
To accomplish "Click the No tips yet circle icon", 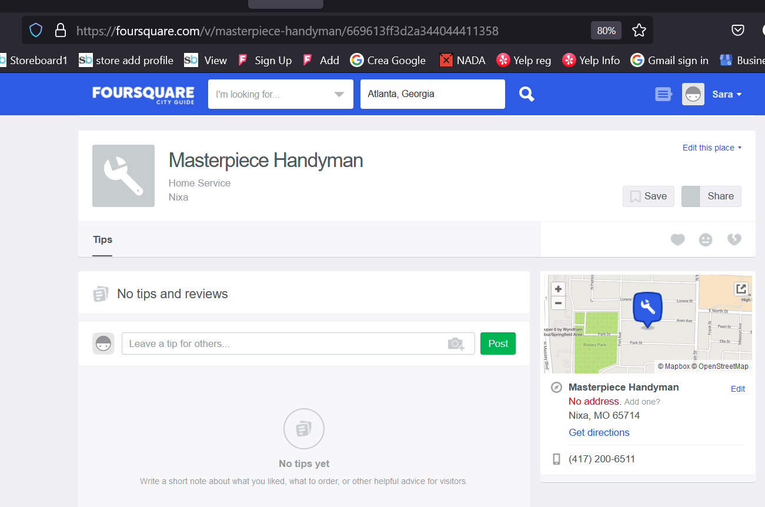I will [x=304, y=429].
